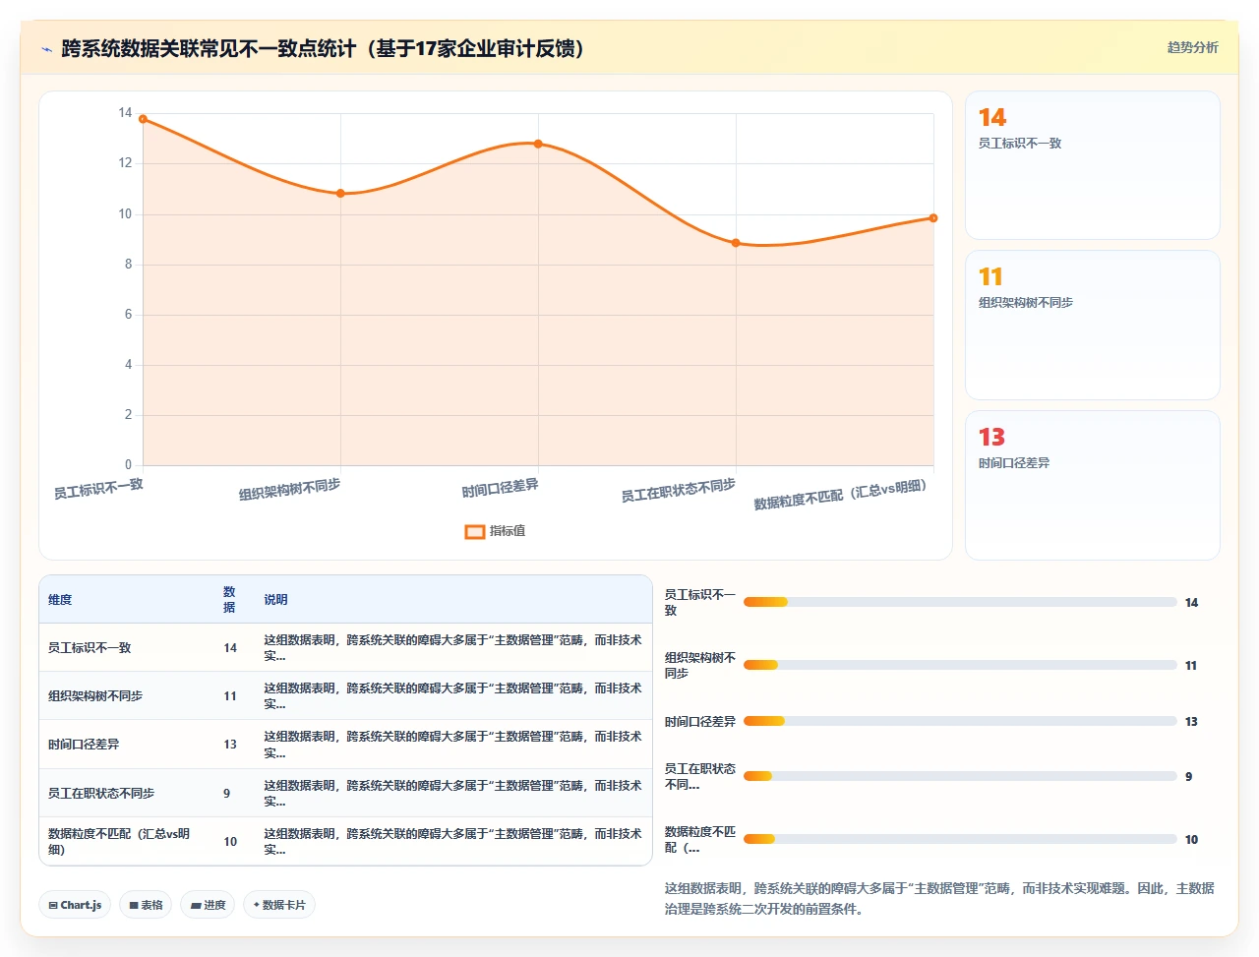The width and height of the screenshot is (1259, 957).
Task: Click the 数据卡片 tag chip
Action: click(x=278, y=905)
